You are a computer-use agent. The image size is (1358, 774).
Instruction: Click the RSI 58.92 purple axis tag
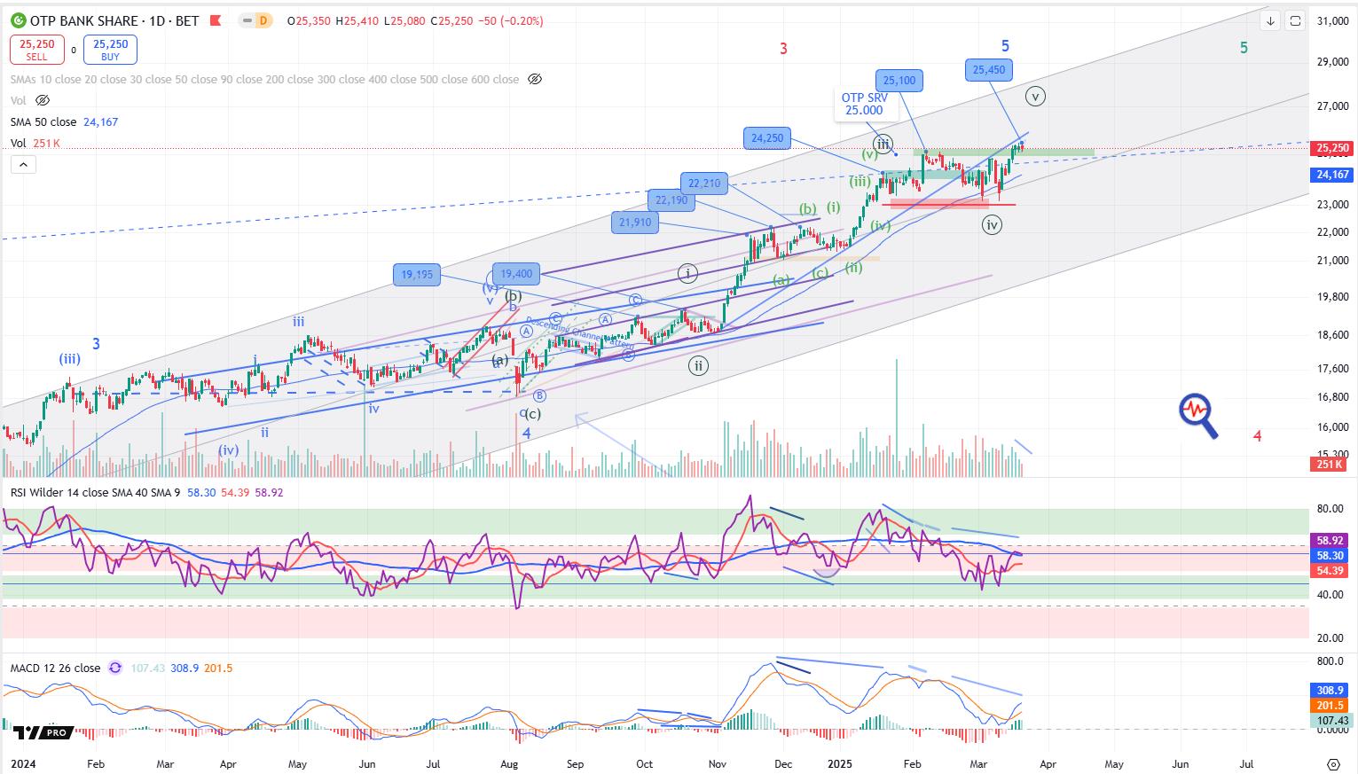pyautogui.click(x=1331, y=540)
